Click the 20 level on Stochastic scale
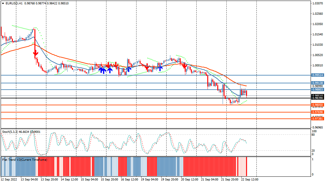Image resolution: width=325 pixels, height=183 pixels. (313, 151)
